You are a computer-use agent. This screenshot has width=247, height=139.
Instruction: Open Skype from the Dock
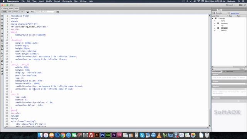click(142, 135)
